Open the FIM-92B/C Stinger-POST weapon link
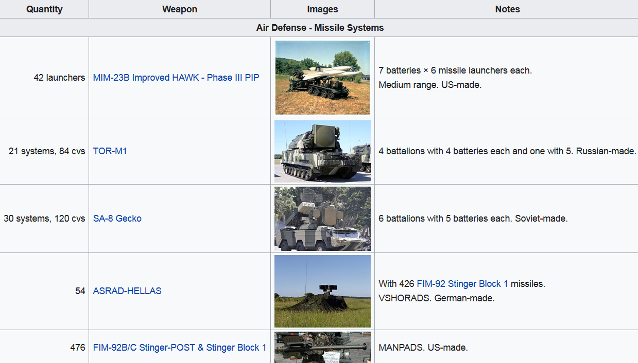The image size is (638, 363). (180, 348)
